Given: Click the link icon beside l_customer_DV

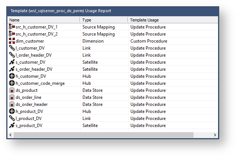Looking at the screenshot, I should pos(12,48).
